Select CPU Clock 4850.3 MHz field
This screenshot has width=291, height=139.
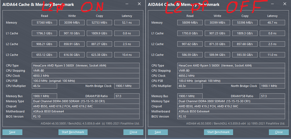(86, 76)
